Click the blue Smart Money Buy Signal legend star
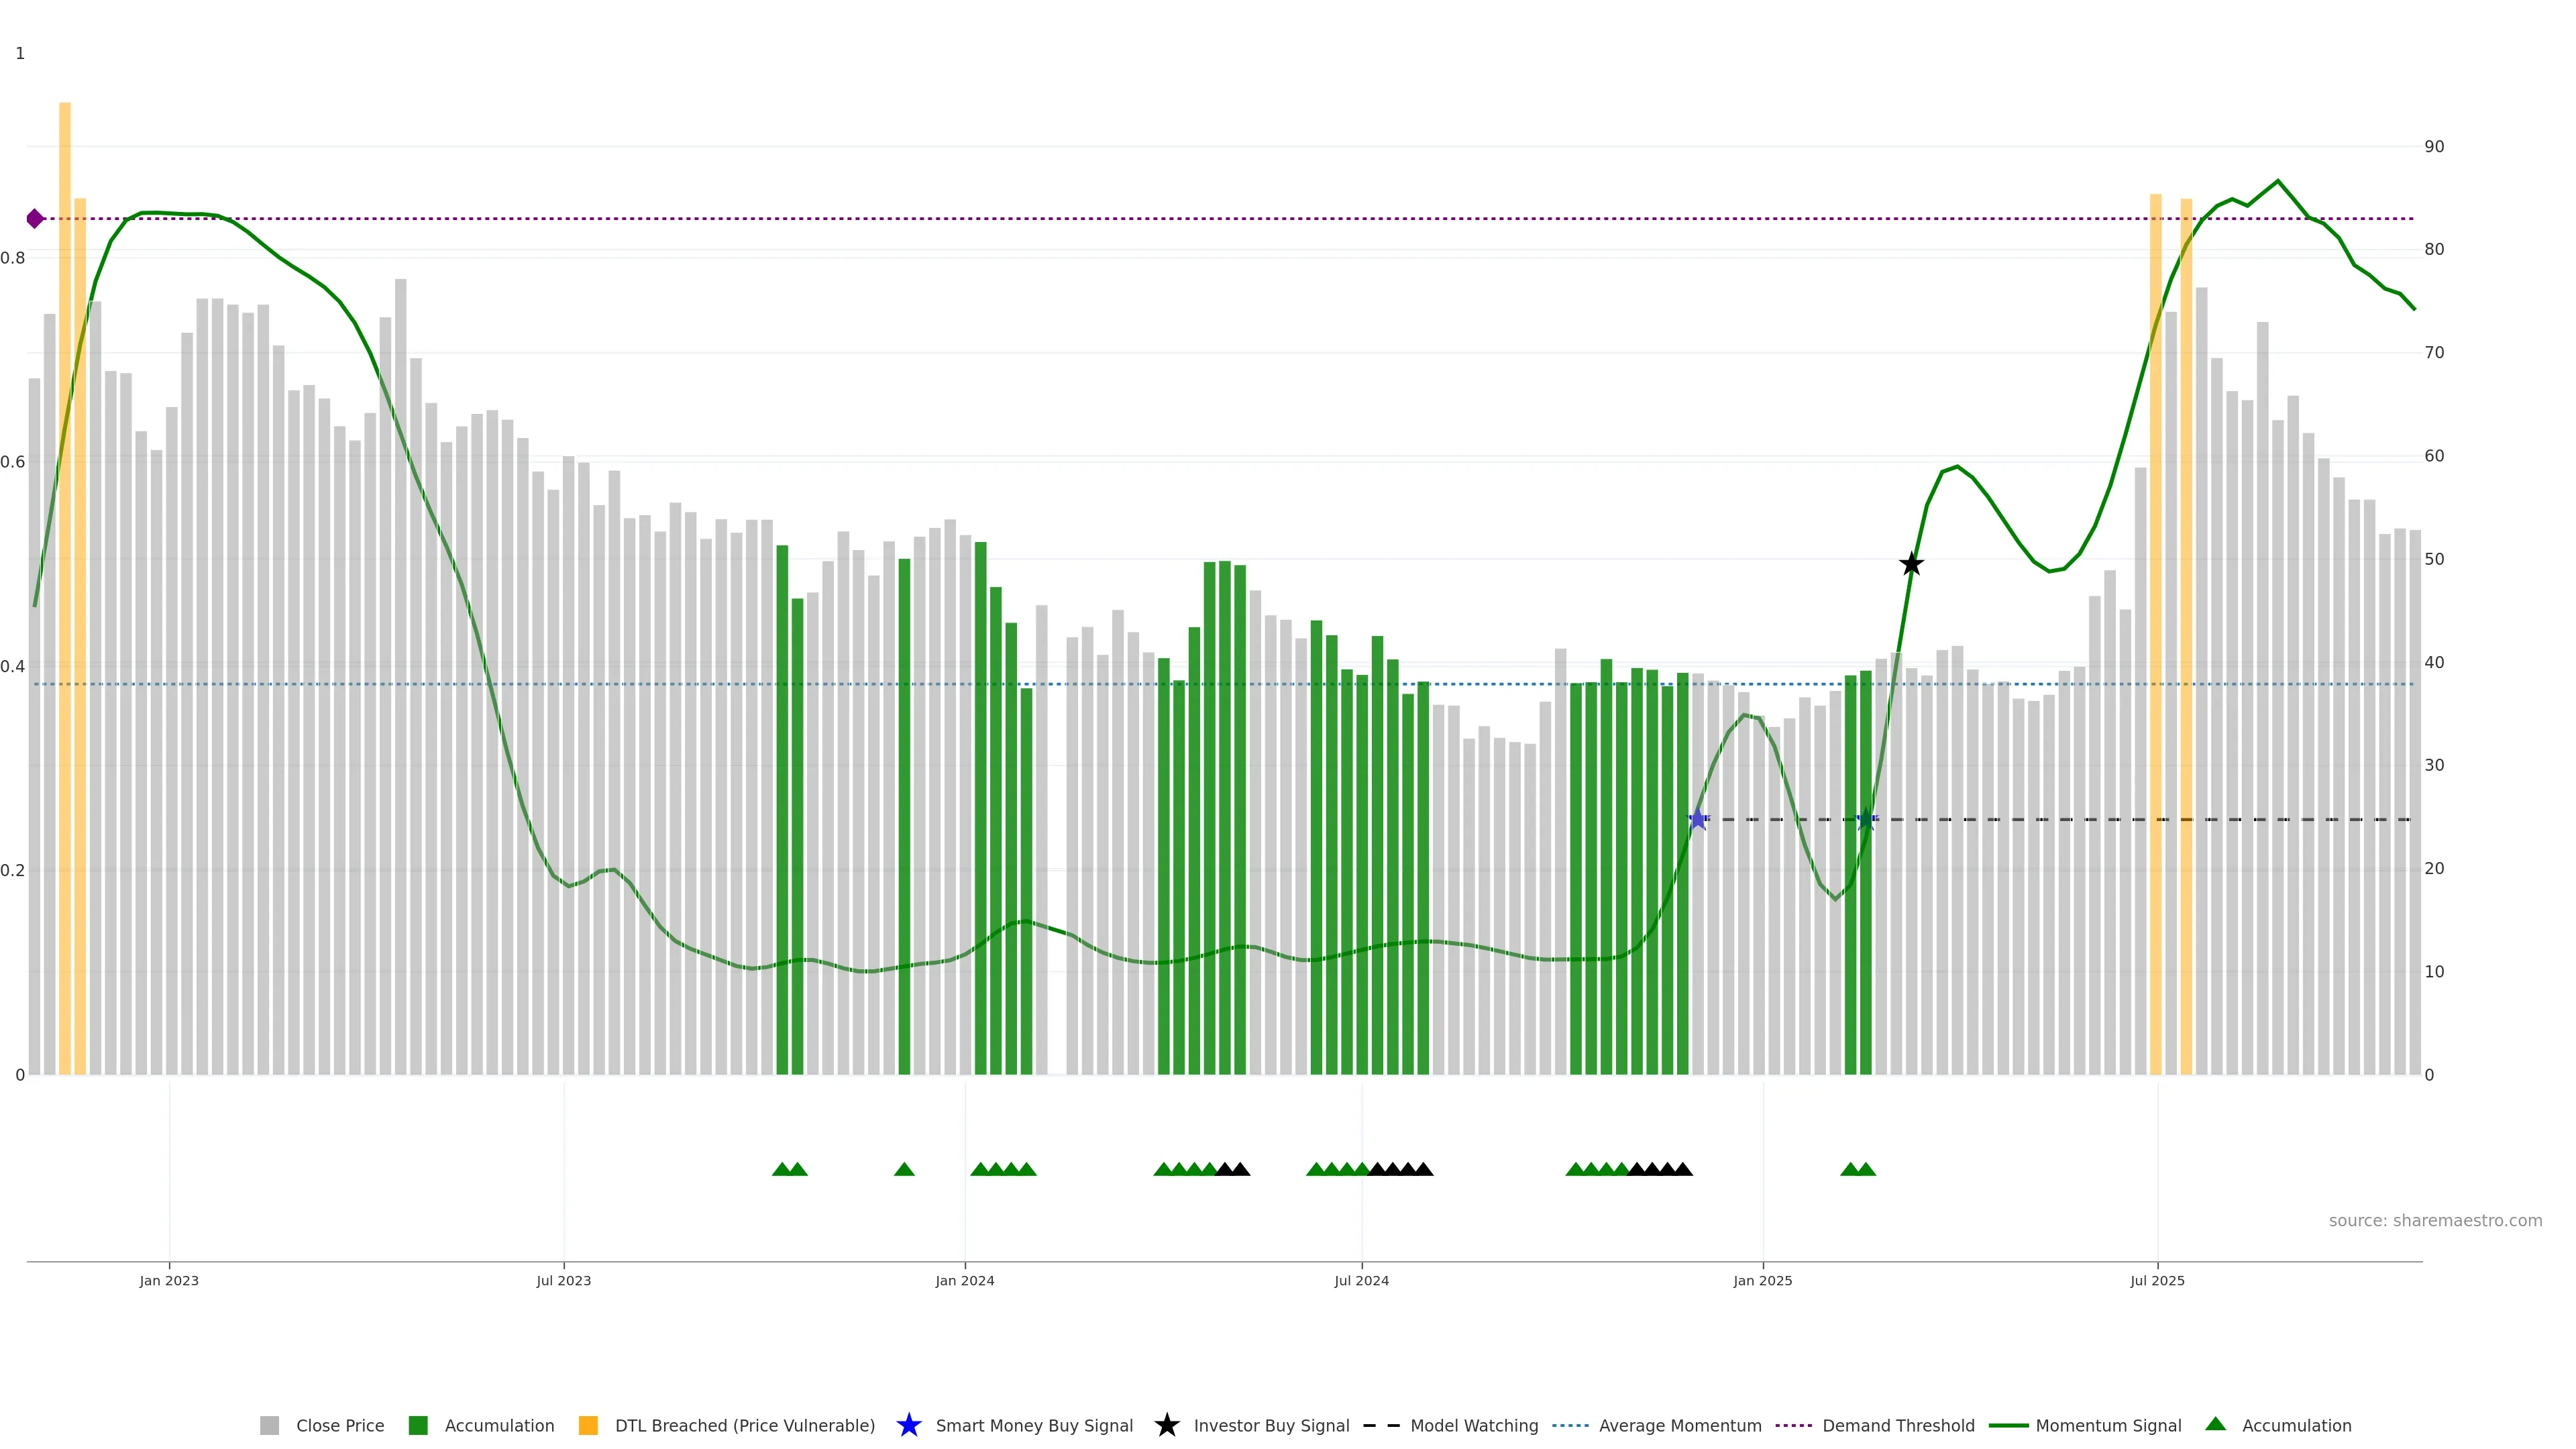This screenshot has height=1449, width=2576. (x=908, y=1425)
